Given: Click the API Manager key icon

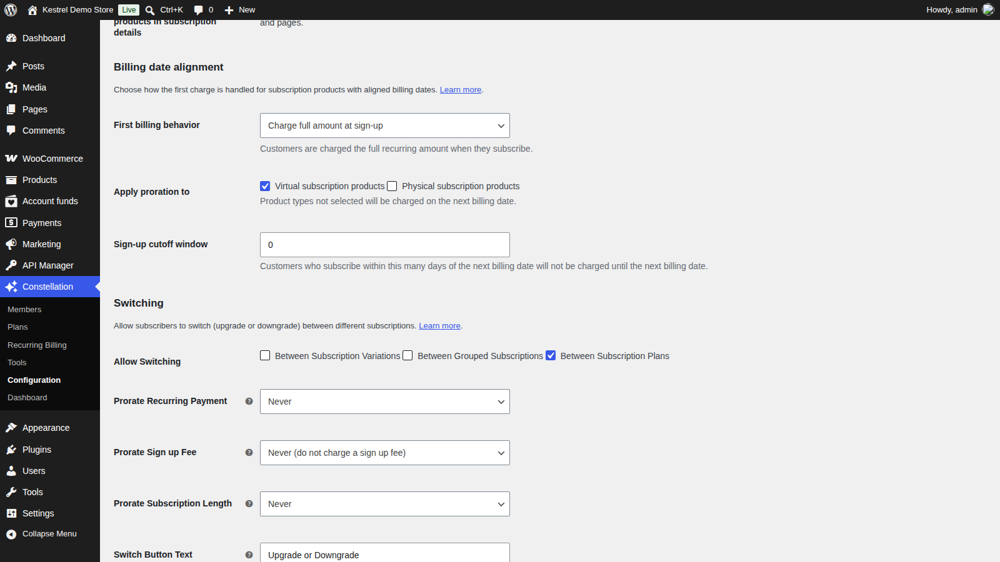Looking at the screenshot, I should [11, 265].
